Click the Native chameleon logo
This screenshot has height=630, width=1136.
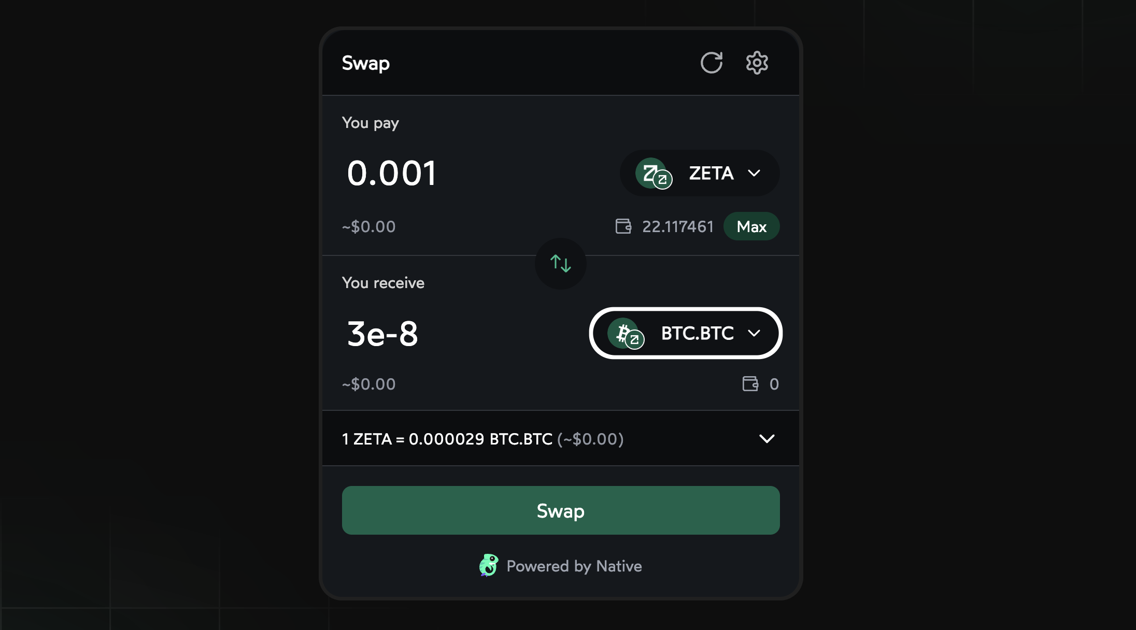488,565
